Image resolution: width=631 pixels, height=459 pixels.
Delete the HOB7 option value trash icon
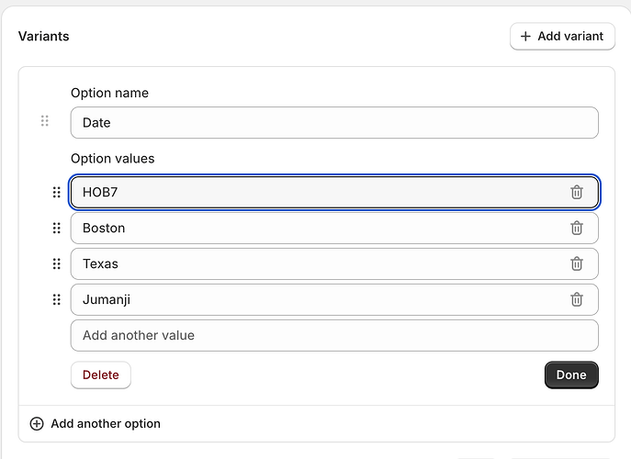tap(577, 192)
